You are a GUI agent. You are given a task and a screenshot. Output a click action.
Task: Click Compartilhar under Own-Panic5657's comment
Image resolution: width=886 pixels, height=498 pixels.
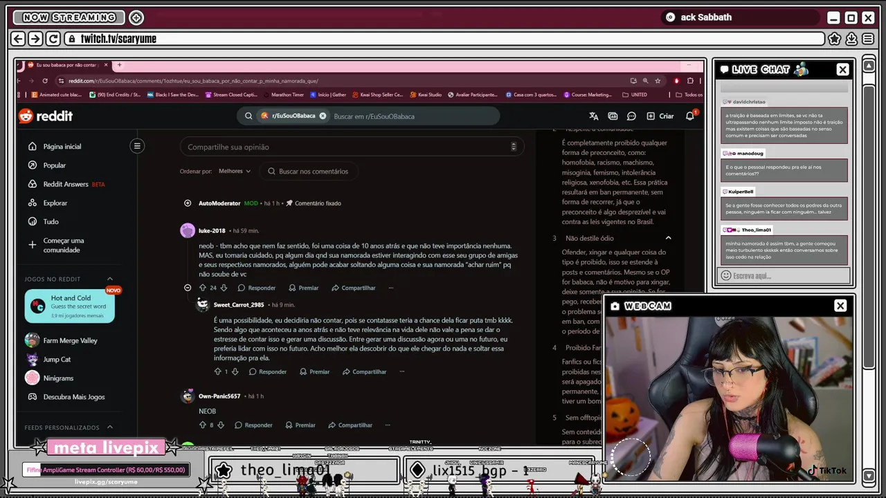[x=350, y=425]
